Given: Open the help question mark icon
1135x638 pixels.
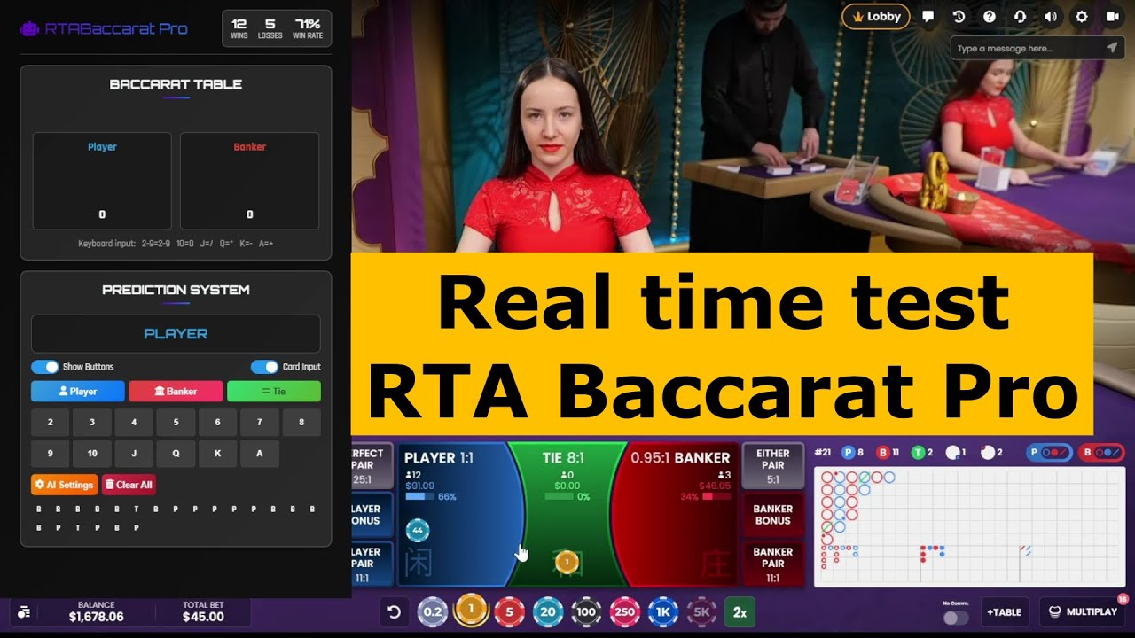Looking at the screenshot, I should pyautogui.click(x=990, y=16).
